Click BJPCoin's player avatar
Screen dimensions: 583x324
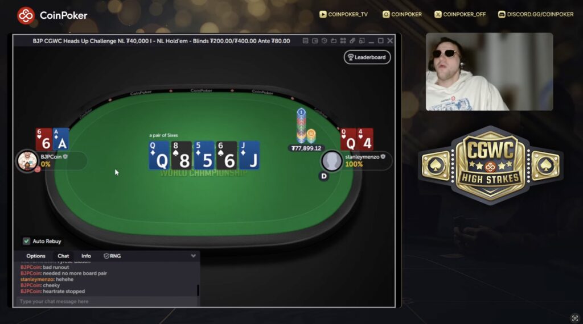(x=27, y=161)
